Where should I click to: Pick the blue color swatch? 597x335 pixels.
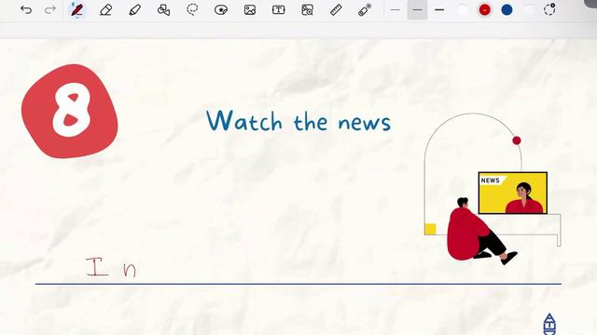point(507,10)
